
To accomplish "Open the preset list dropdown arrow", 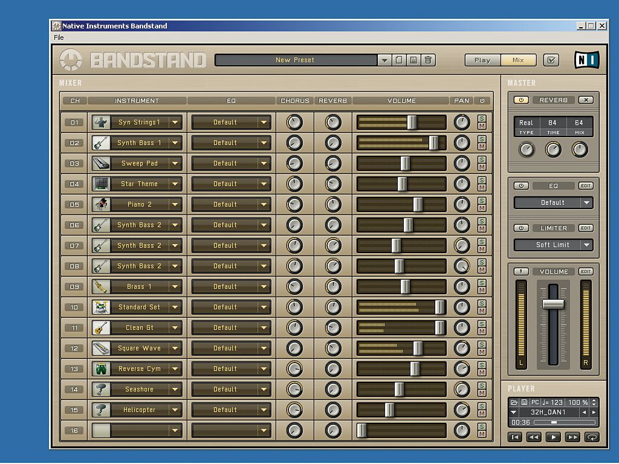I will click(x=384, y=60).
